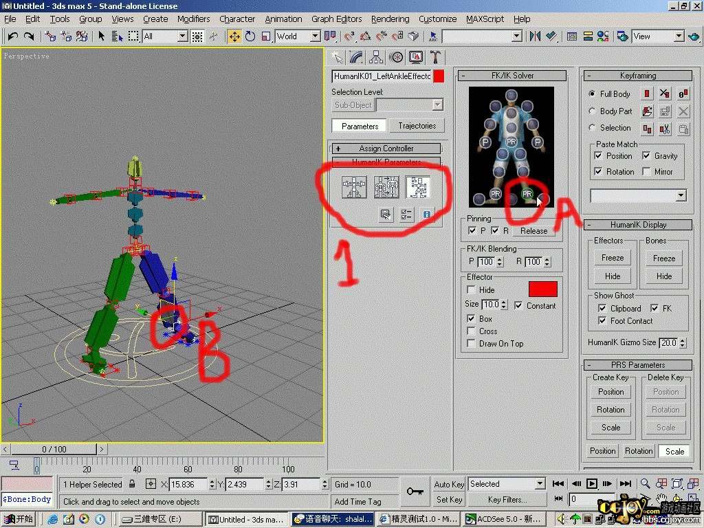Toggle the Constant size checkbox
This screenshot has width=704, height=528.
coord(518,305)
